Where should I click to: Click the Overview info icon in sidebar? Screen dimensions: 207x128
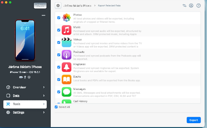coord(8,87)
